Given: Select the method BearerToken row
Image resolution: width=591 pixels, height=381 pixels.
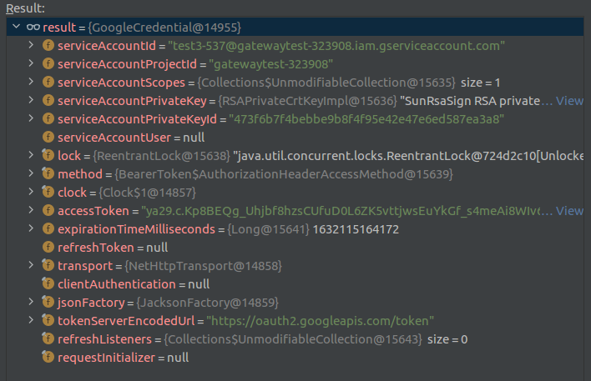Looking at the screenshot, I should (x=250, y=173).
